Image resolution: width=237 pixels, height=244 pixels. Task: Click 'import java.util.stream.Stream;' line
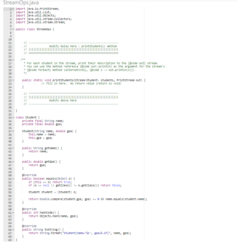[41, 22]
